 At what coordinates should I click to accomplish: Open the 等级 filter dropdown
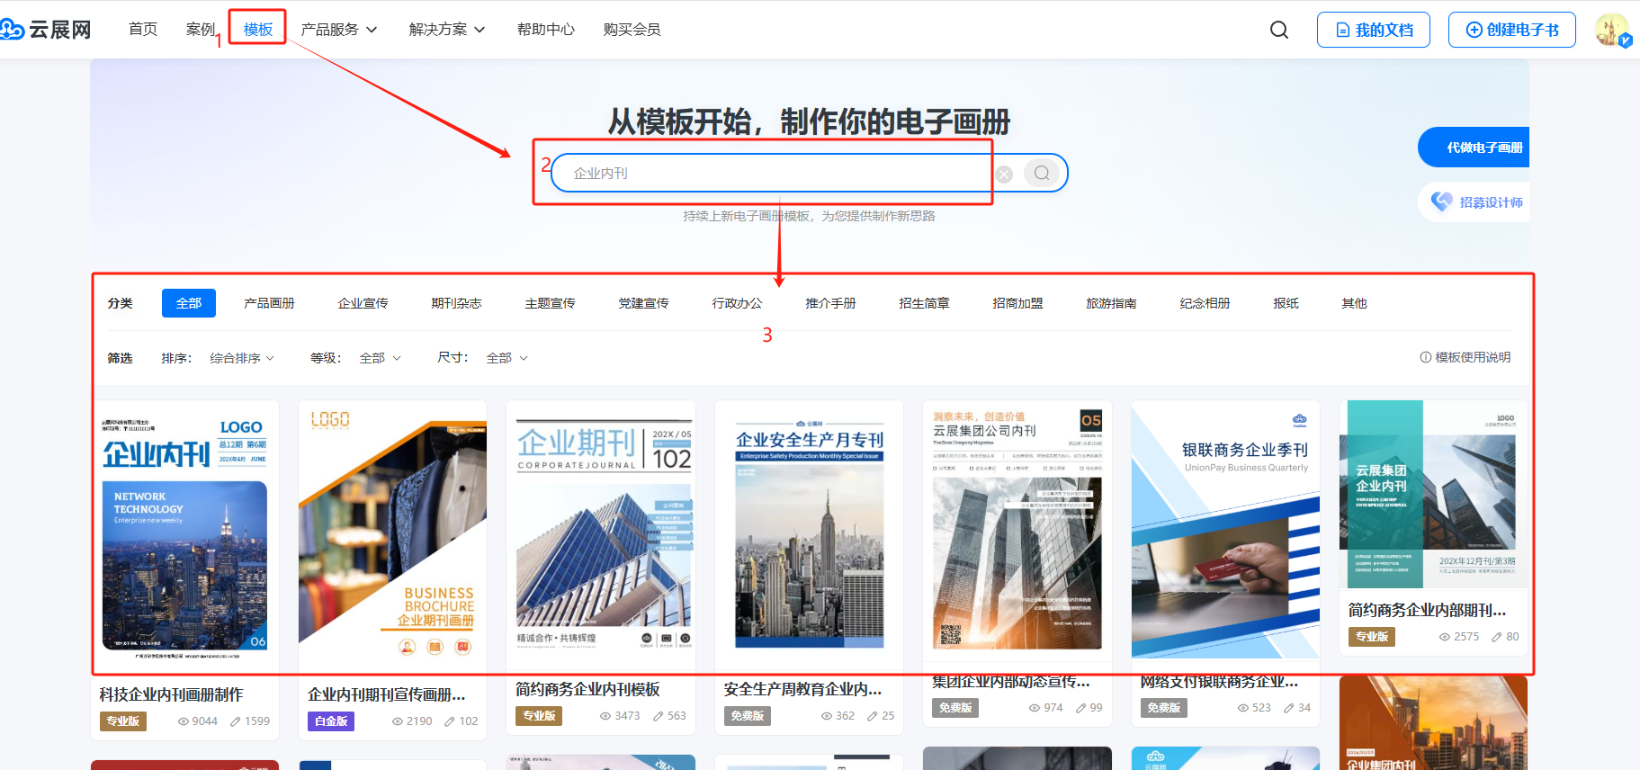[x=380, y=358]
